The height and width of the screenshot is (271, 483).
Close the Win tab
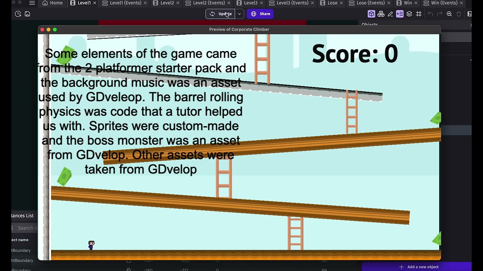click(416, 3)
